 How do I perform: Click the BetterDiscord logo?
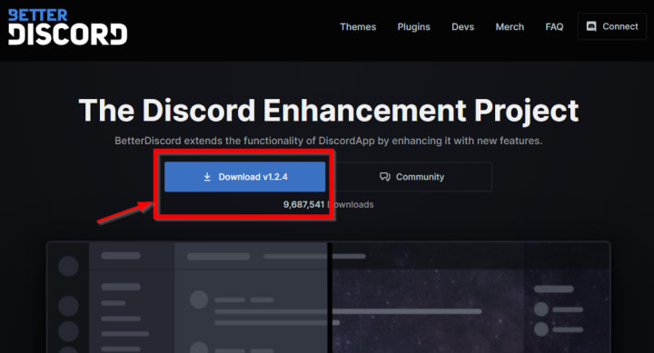(x=67, y=27)
